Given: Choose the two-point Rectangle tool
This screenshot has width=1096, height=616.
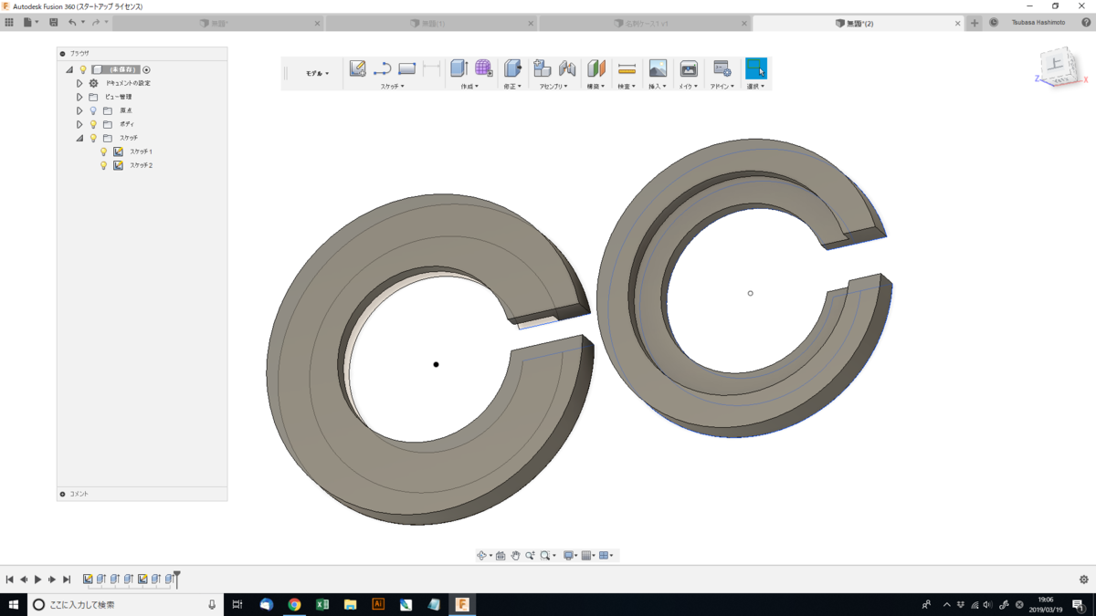Looking at the screenshot, I should (407, 68).
